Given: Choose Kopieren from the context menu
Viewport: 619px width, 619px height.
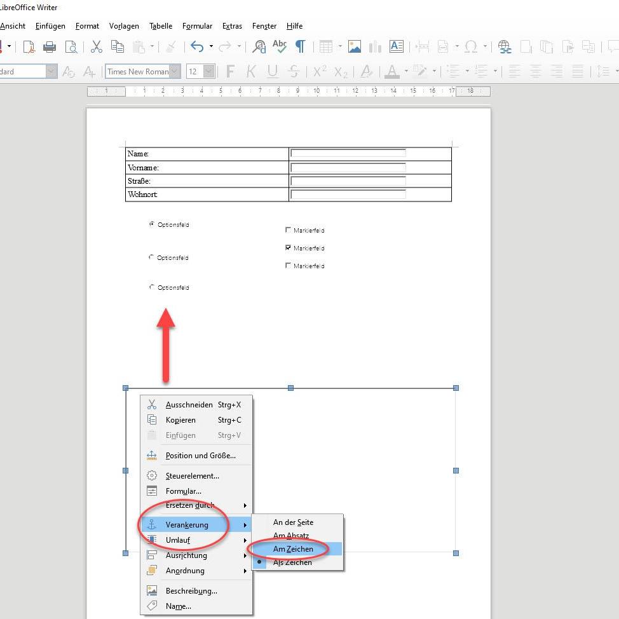Looking at the screenshot, I should click(196, 420).
